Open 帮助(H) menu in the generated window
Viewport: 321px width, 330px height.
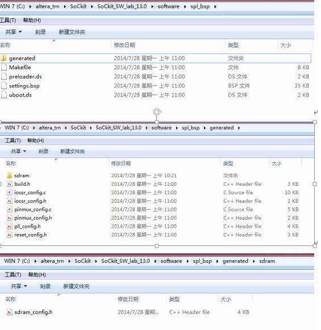coord(35,140)
